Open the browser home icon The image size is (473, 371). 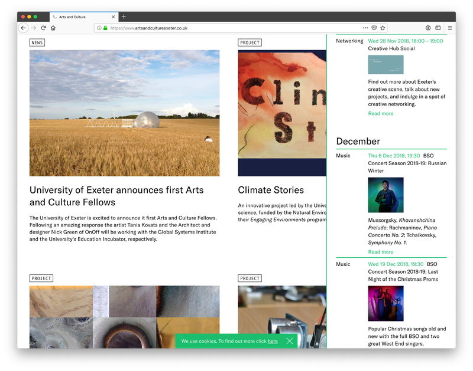53,28
